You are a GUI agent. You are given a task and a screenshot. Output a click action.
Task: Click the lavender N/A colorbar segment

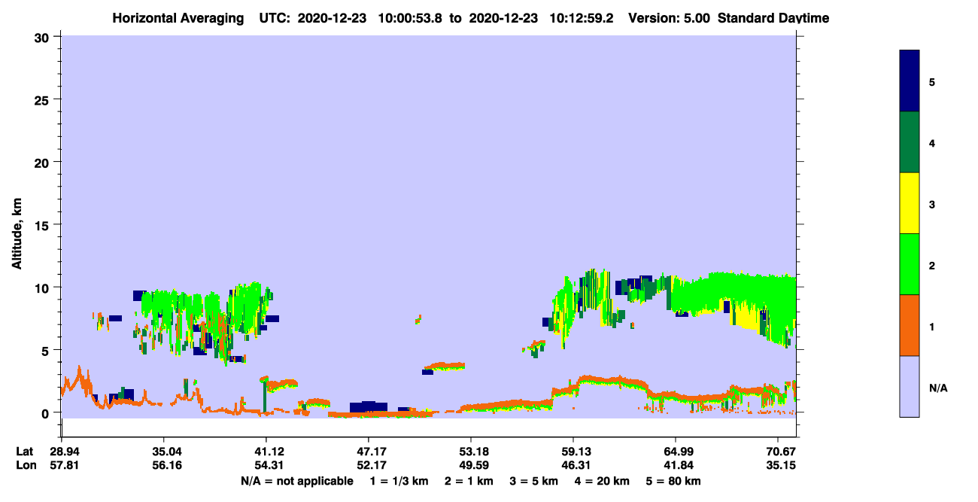coord(910,386)
